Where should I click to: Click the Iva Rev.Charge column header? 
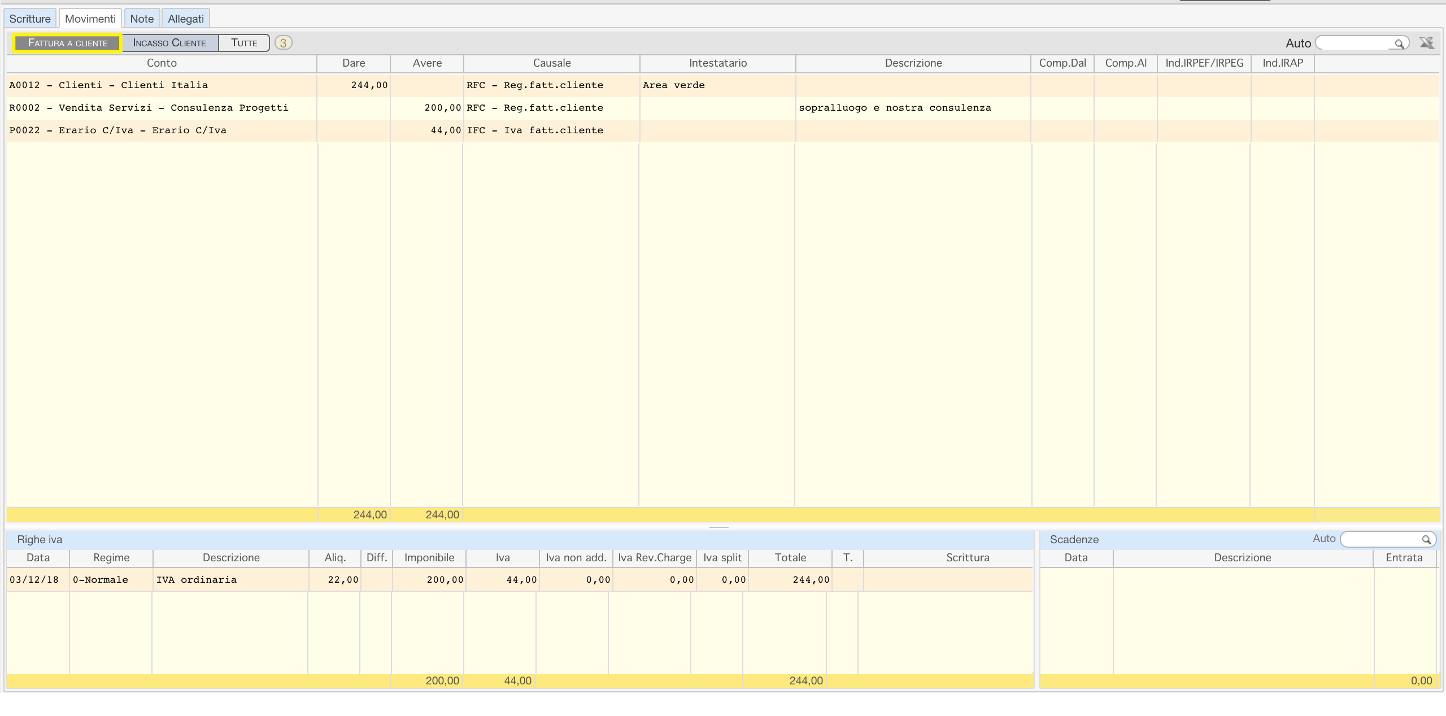[655, 558]
